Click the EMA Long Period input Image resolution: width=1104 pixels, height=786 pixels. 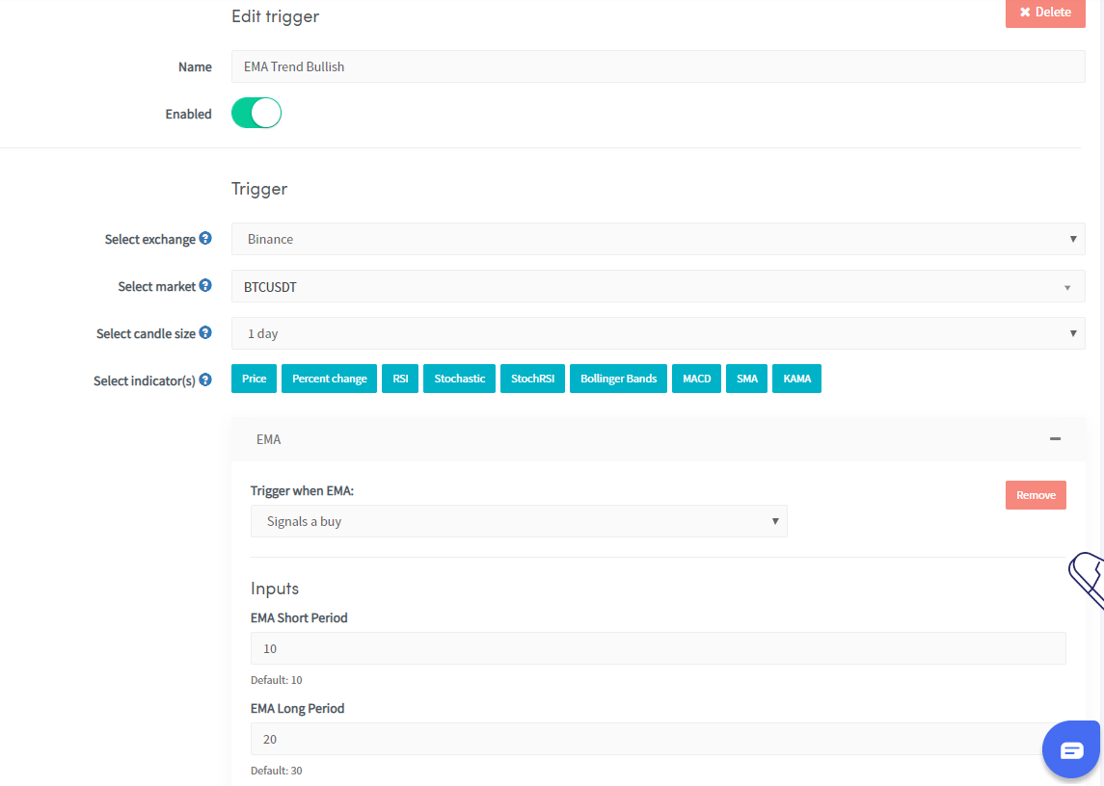pos(659,739)
